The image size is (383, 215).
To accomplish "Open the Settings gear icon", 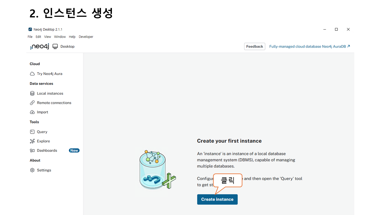I will coord(32,170).
